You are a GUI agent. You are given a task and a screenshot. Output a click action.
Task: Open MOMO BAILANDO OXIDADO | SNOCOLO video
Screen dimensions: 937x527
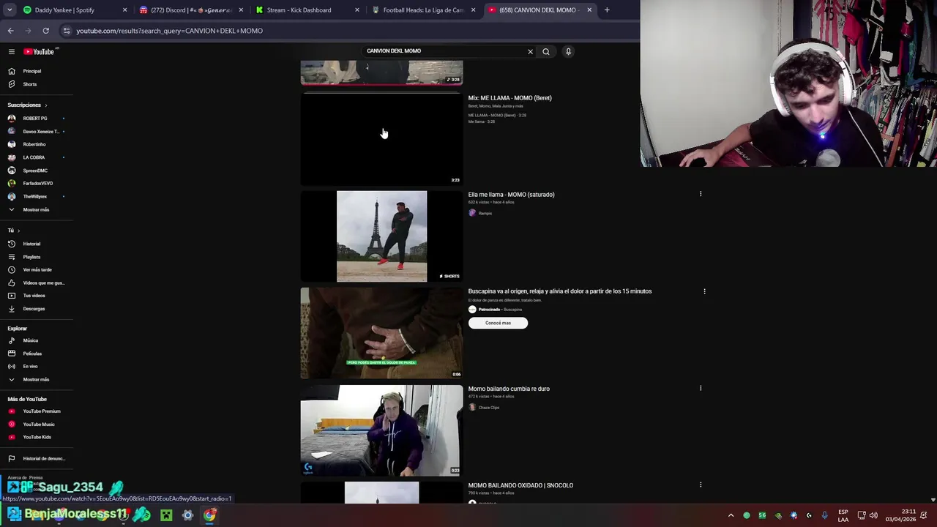pos(520,485)
